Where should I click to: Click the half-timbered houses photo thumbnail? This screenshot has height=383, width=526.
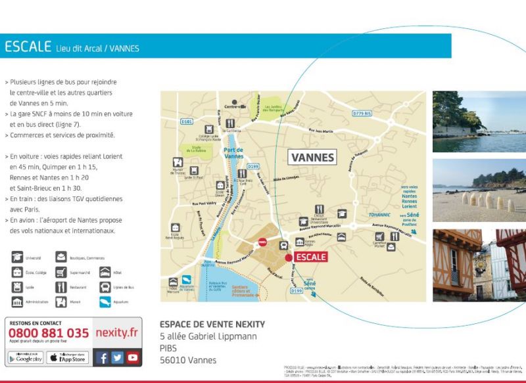pyautogui.click(x=479, y=265)
